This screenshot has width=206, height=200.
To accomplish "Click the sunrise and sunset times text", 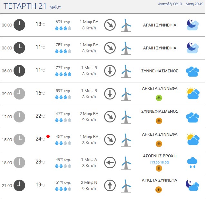I will pos(181,4).
